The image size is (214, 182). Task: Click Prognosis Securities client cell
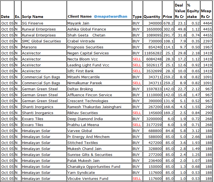(x=99, y=47)
